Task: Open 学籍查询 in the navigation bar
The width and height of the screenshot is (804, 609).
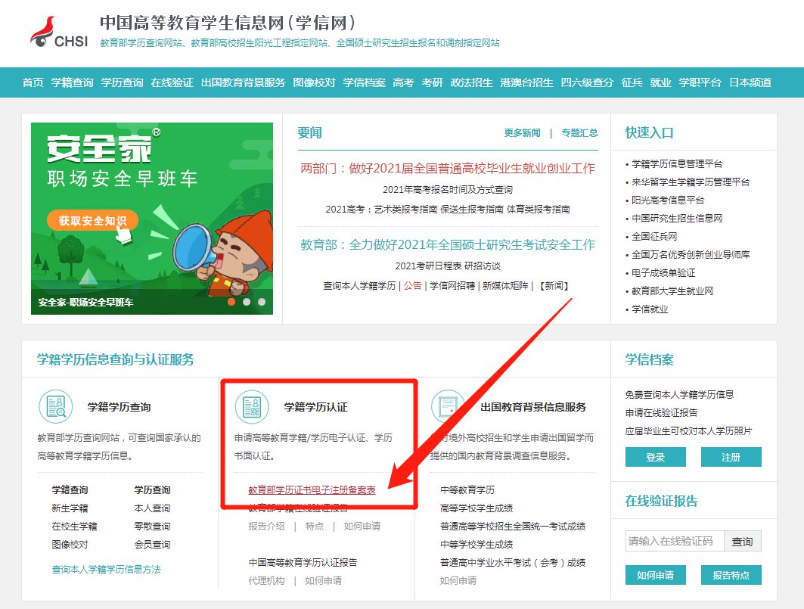Action: [x=73, y=82]
